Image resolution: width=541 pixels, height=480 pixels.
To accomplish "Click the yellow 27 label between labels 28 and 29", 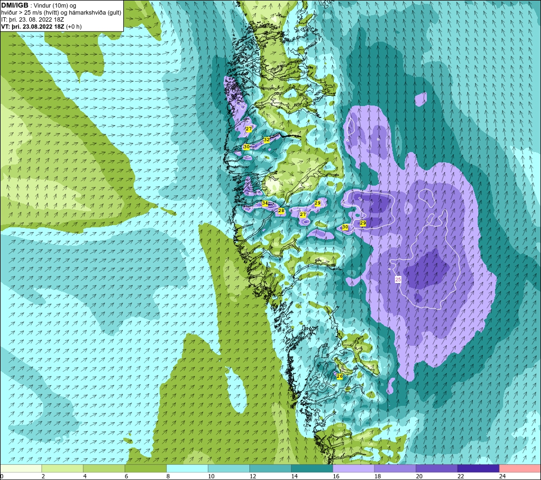I will click(302, 214).
